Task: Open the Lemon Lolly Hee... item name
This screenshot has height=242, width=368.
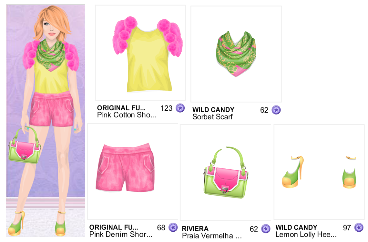Action: [306, 234]
